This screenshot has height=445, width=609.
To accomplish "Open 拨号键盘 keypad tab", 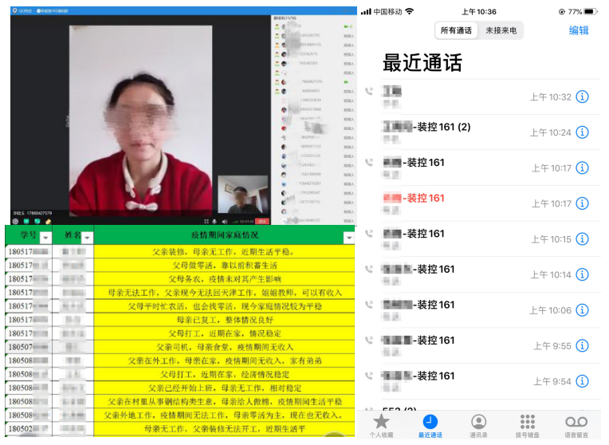I will pos(527,426).
